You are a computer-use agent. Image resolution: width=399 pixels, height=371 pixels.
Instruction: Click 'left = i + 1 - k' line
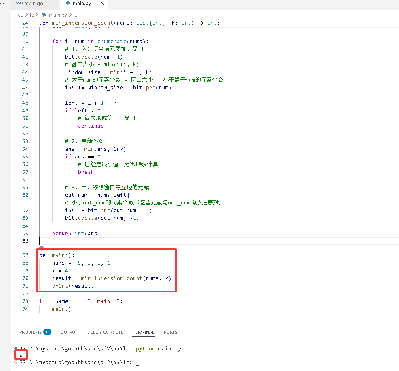click(x=91, y=103)
